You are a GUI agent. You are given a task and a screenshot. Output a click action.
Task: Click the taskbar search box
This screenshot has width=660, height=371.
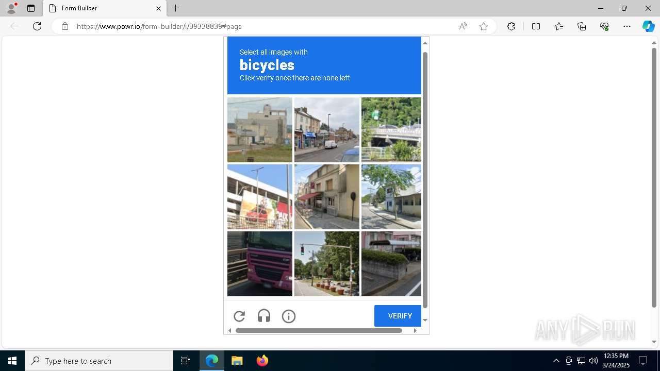coord(99,361)
